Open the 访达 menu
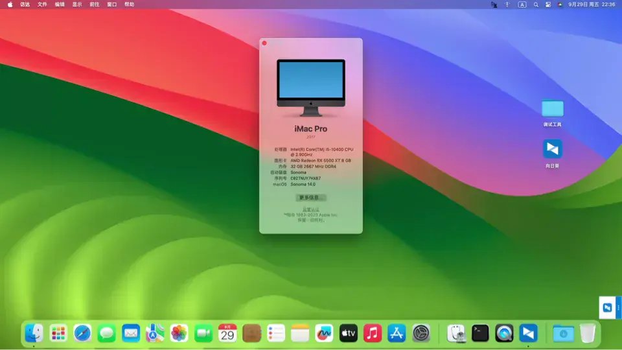The width and height of the screenshot is (622, 350). [25, 5]
